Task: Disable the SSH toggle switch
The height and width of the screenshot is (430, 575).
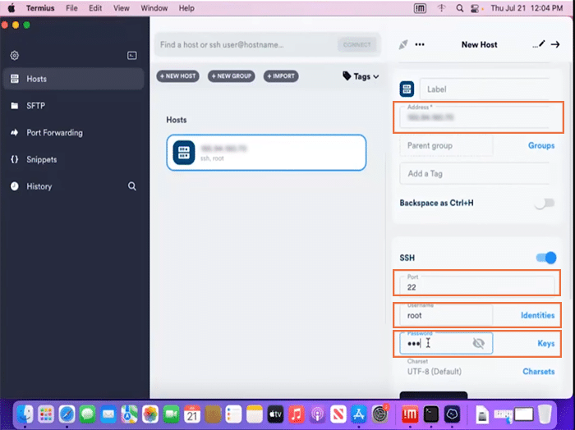Action: tap(546, 258)
